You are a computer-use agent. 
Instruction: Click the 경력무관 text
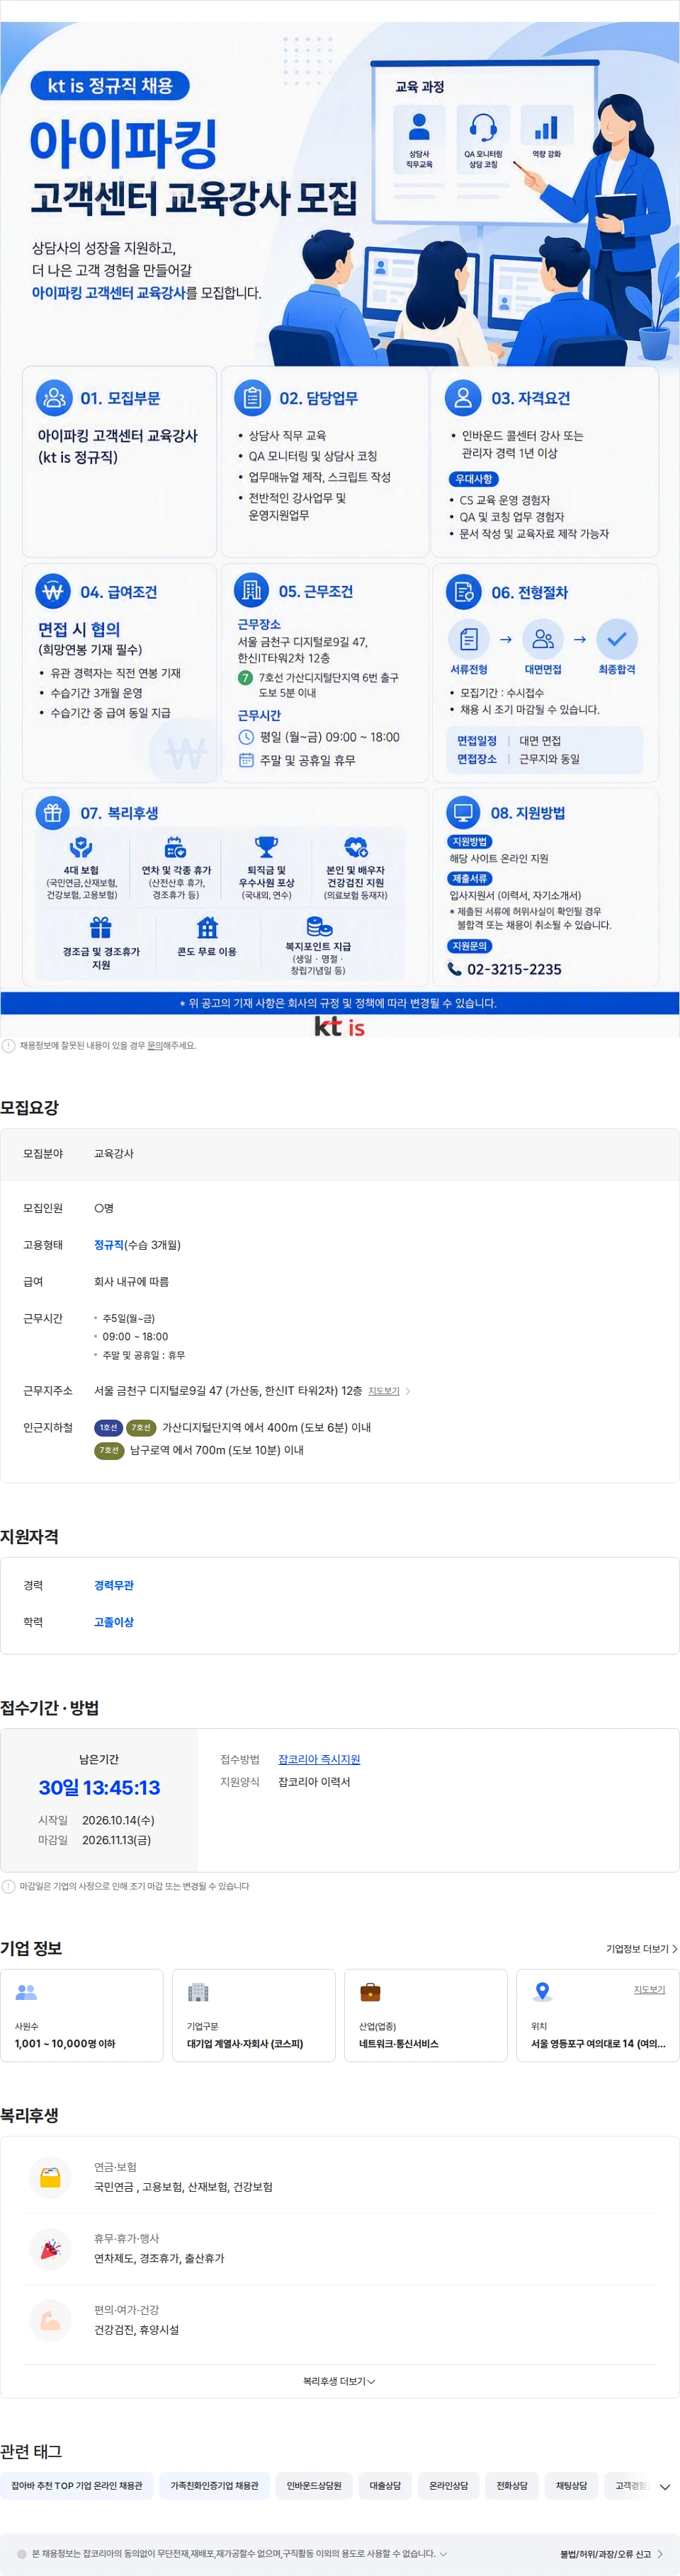click(114, 1585)
